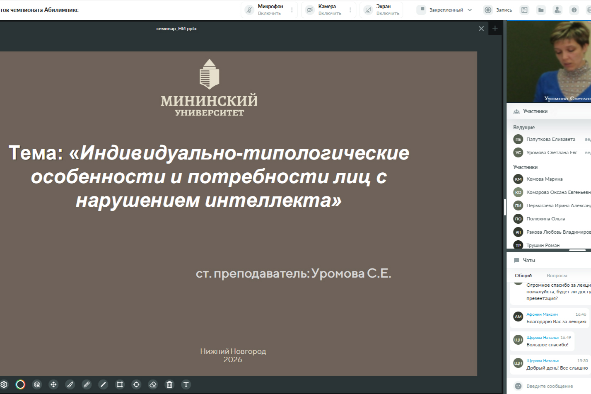Viewport: 591px width, 394px height.
Task: Select the brush drawing tool
Action: [70, 384]
